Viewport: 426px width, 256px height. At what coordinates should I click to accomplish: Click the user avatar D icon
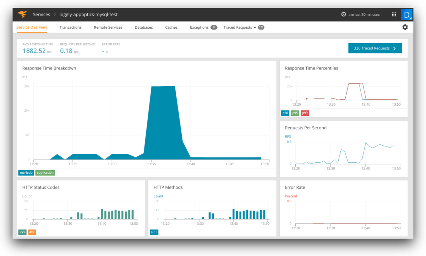(406, 15)
